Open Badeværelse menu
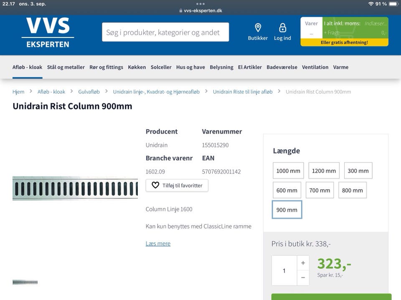Screen dimensions: 401x300 [282, 67]
